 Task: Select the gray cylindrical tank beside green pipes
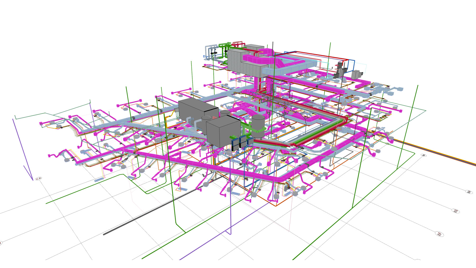click(x=258, y=122)
